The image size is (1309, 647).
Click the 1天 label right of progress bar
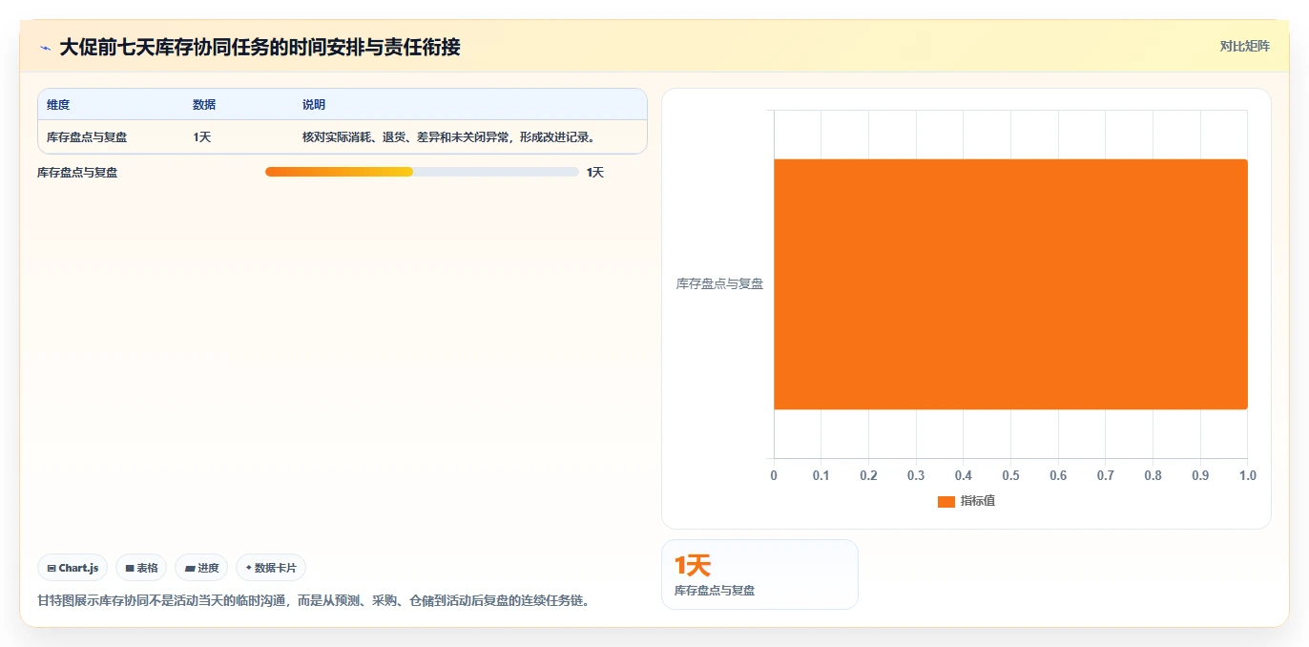[595, 173]
